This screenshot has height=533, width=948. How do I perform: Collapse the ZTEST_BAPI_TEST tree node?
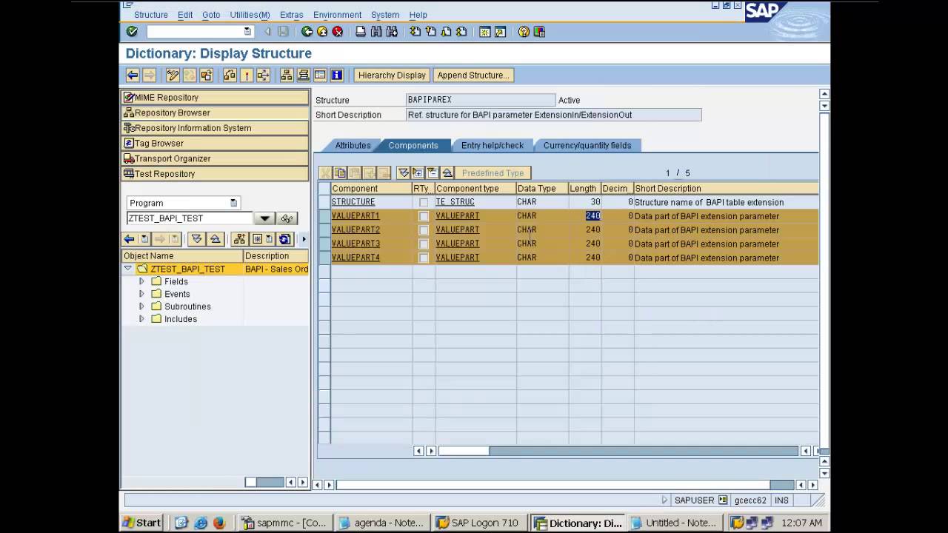point(129,269)
